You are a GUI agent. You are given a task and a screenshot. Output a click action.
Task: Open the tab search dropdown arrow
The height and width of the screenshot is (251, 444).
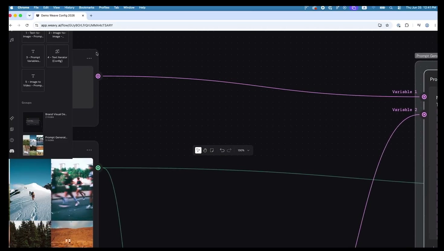(29, 15)
